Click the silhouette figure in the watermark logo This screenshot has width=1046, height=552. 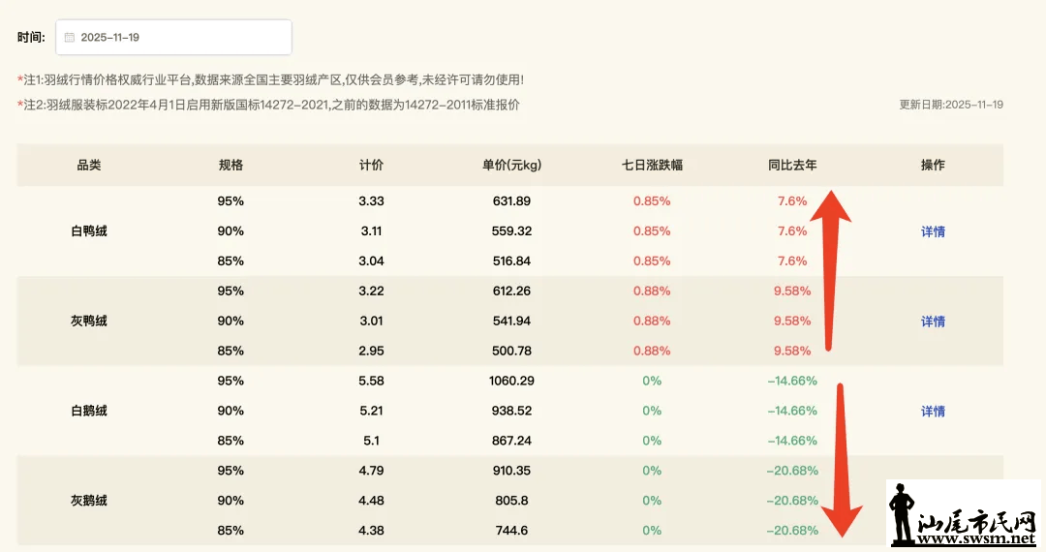pyautogui.click(x=903, y=511)
